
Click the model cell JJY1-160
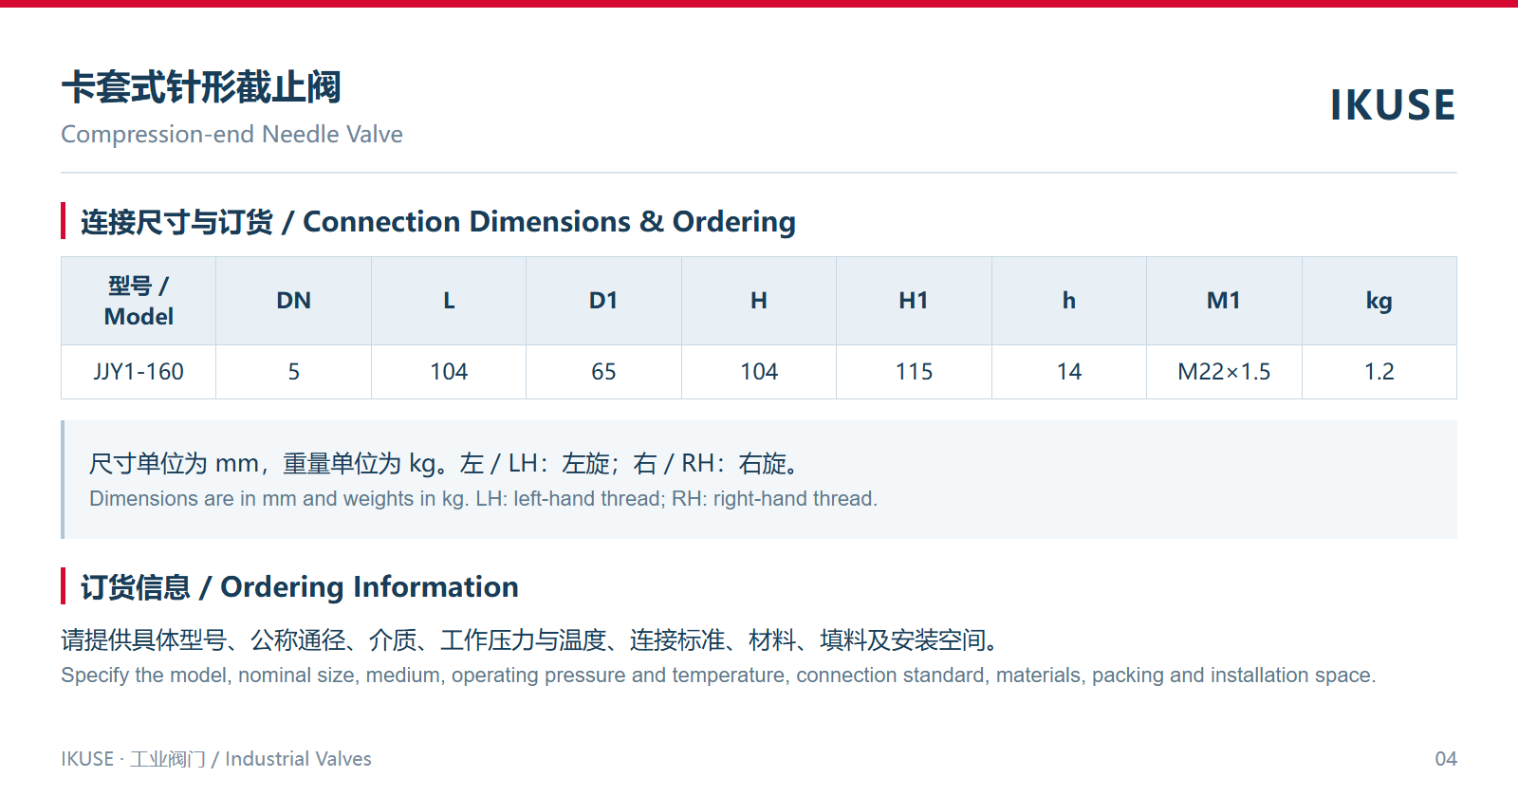pyautogui.click(x=139, y=372)
